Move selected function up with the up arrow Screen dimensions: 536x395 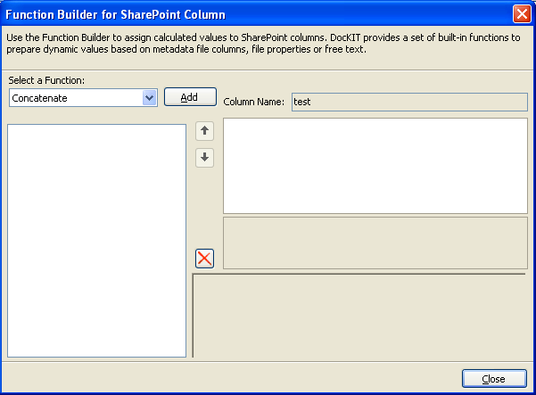pos(204,131)
